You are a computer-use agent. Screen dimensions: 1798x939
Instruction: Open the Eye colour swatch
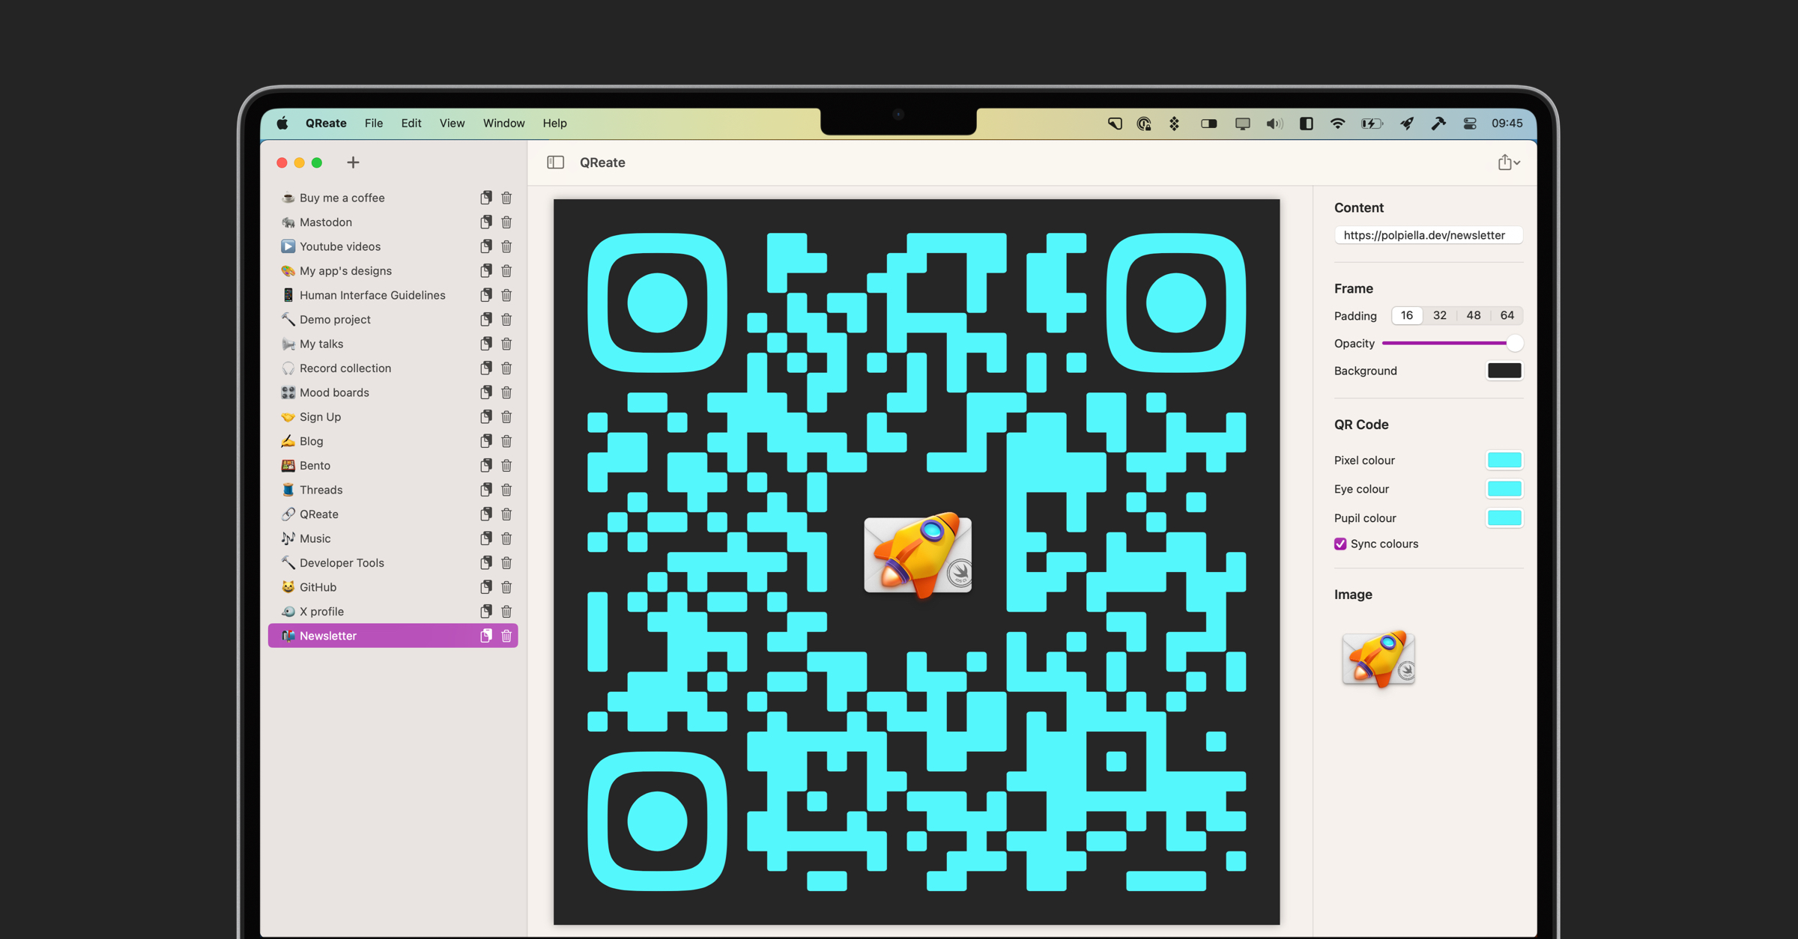click(1504, 489)
